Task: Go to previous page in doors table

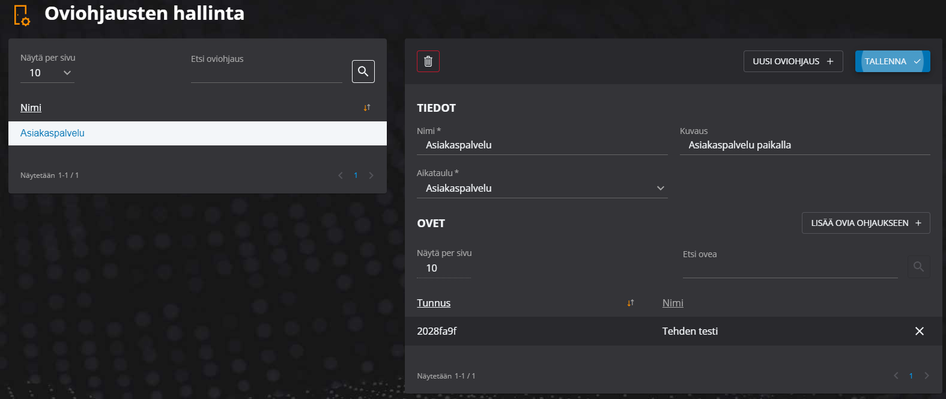Action: tap(896, 376)
